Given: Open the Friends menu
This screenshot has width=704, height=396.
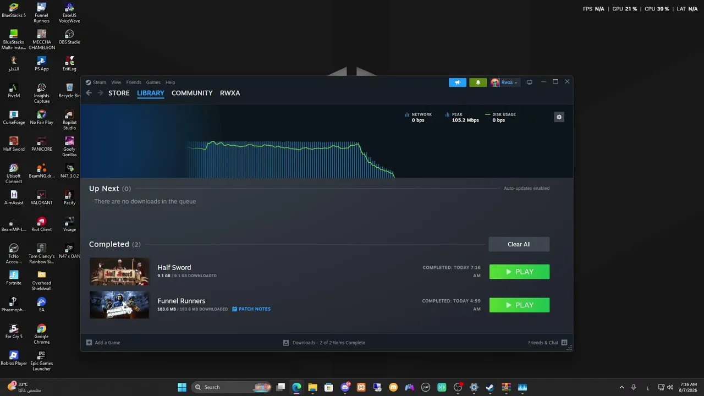Looking at the screenshot, I should click(134, 82).
